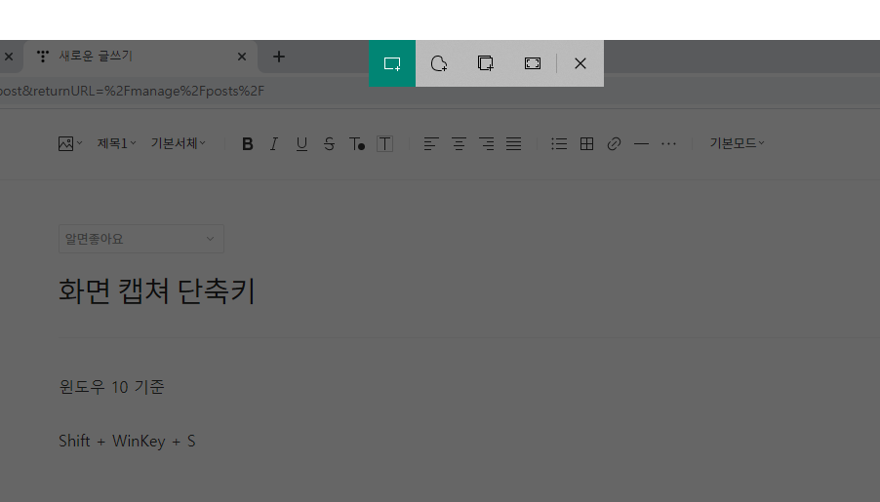Toggle bold formatting
This screenshot has width=880, height=502.
(x=247, y=144)
